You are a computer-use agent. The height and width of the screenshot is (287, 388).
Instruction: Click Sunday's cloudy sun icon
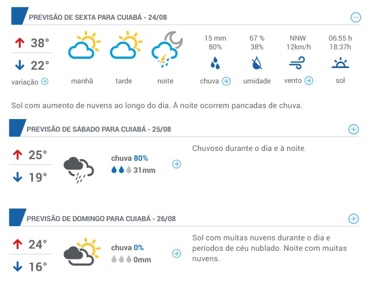coord(82,251)
